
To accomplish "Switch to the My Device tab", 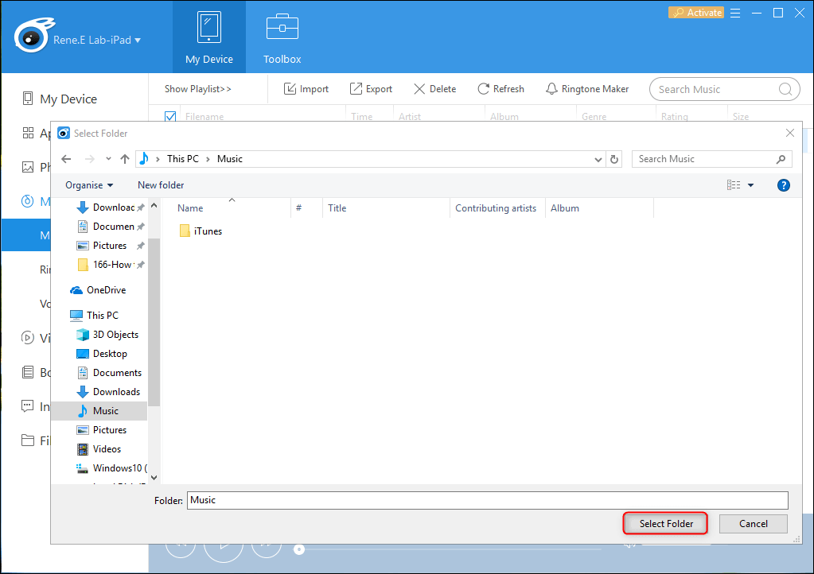I will pyautogui.click(x=209, y=37).
